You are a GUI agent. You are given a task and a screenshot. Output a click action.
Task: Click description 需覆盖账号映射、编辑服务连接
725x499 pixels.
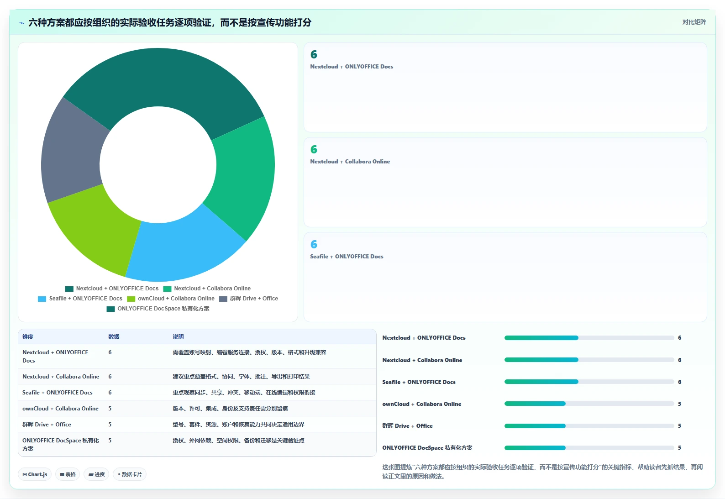[249, 352]
